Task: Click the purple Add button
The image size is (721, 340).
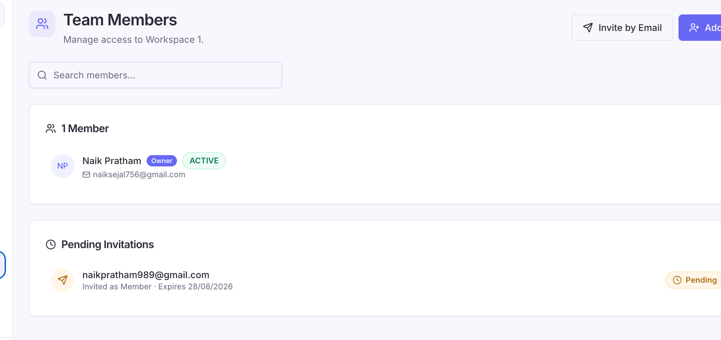Action: click(x=700, y=28)
